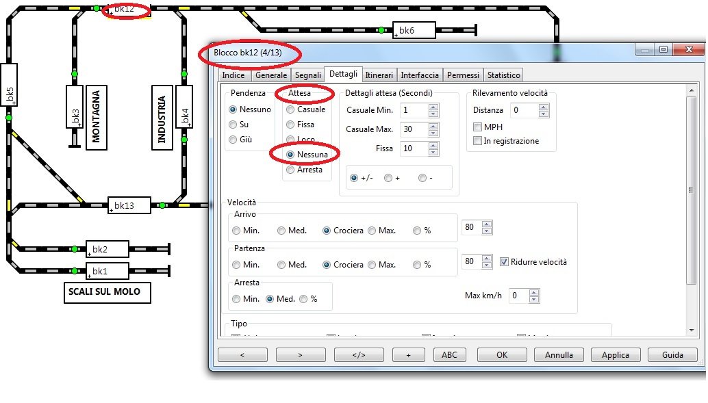Increase the Distanza spinner value

(x=543, y=107)
